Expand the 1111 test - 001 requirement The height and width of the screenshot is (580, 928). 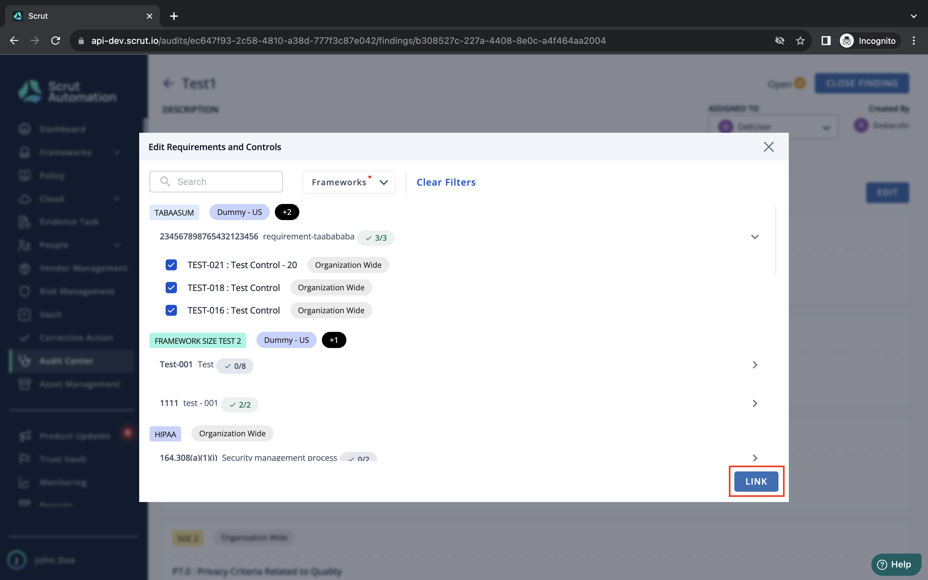[755, 403]
